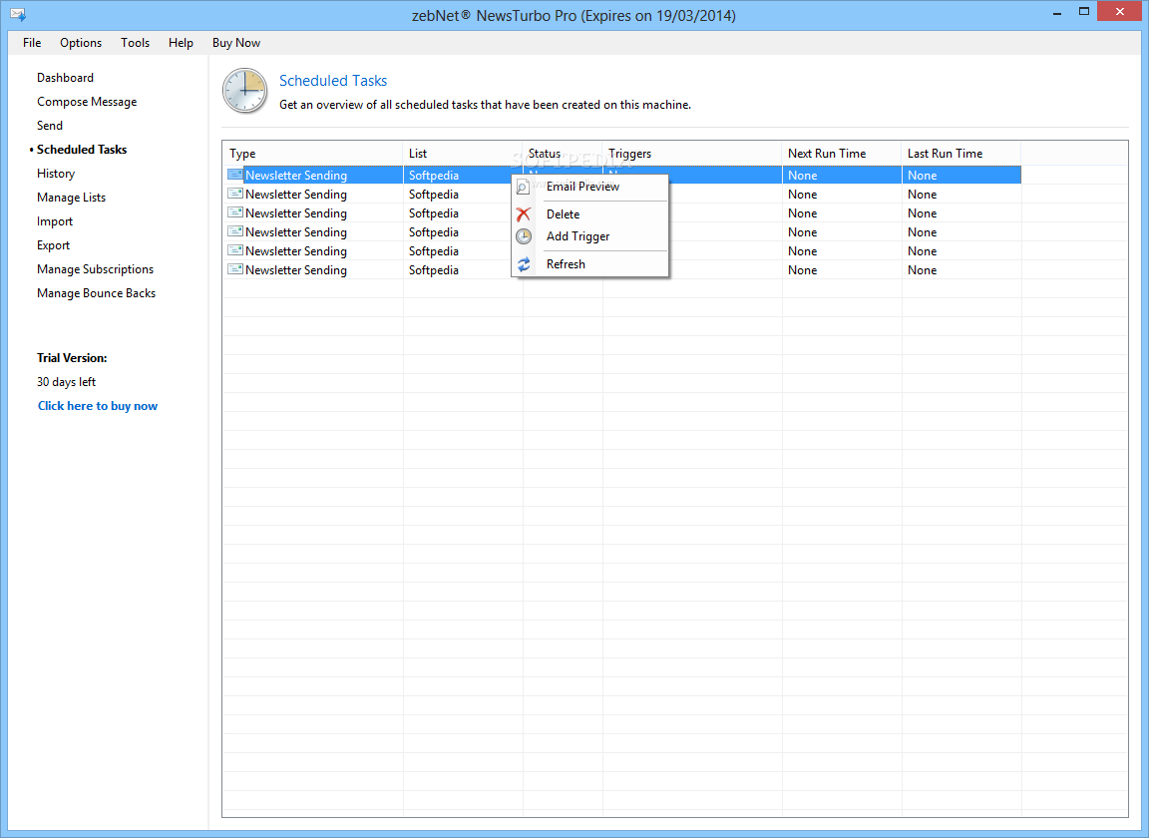The width and height of the screenshot is (1149, 838).
Task: Open Manage Bounce Backs in the sidebar
Action: coord(96,293)
